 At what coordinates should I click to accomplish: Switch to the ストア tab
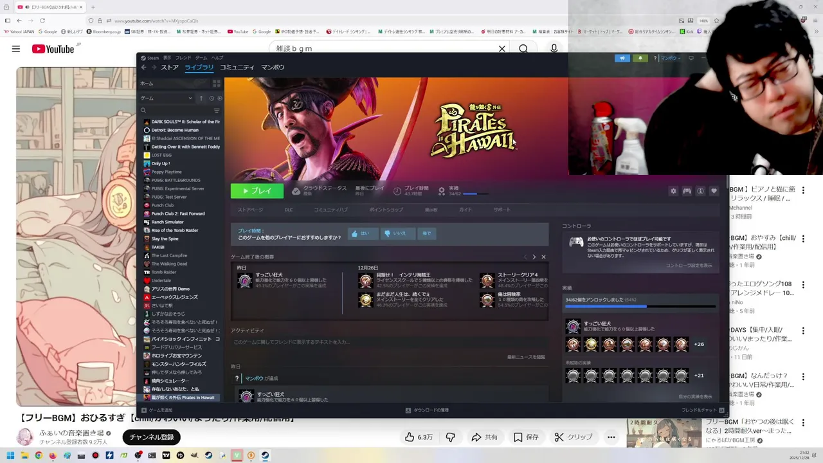(170, 68)
